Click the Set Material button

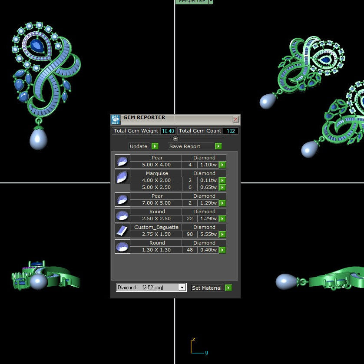[x=207, y=288]
